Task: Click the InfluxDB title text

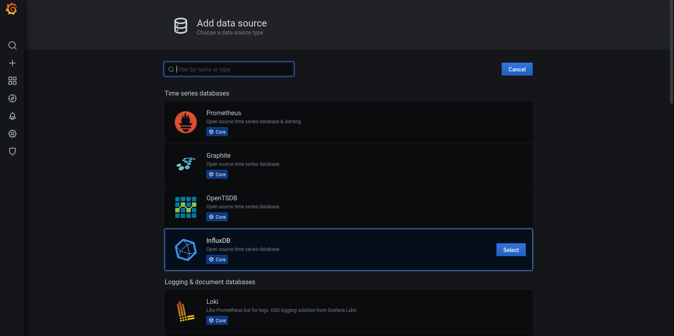Action: (218, 240)
